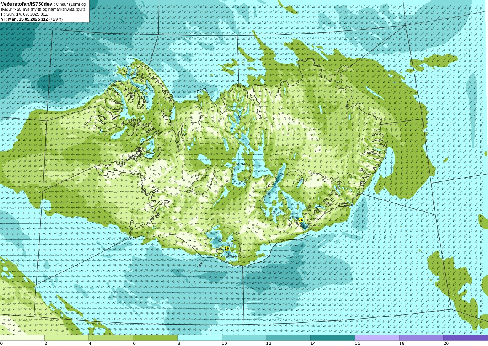Click the dark purple legend swatch above 20
The image size is (488, 346).
[466, 338]
